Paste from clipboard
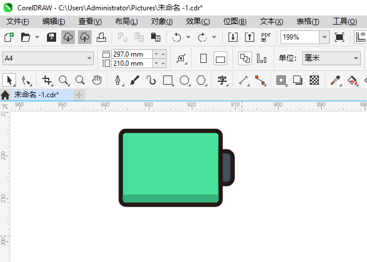This screenshot has width=367, height=262. click(x=156, y=37)
